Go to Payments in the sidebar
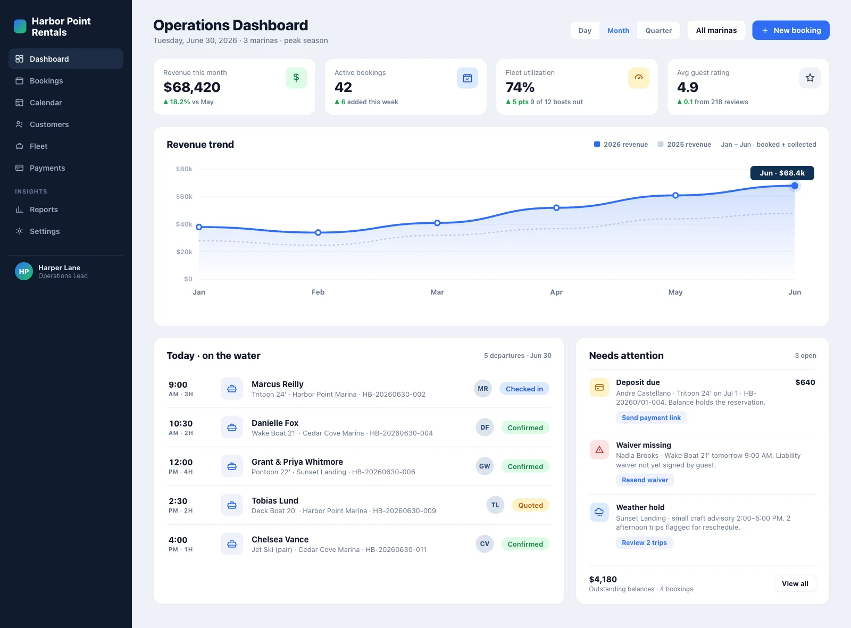The image size is (851, 628). point(66,168)
